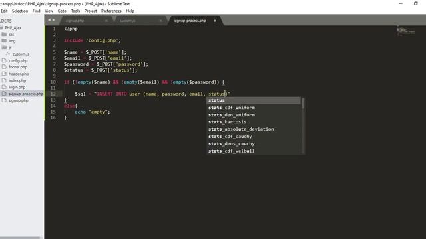Collapse the PHP_Ajax project folder
This screenshot has width=426, height=239.
(13, 28)
